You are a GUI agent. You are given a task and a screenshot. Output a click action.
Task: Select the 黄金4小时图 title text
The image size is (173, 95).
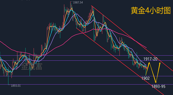(x=151, y=11)
